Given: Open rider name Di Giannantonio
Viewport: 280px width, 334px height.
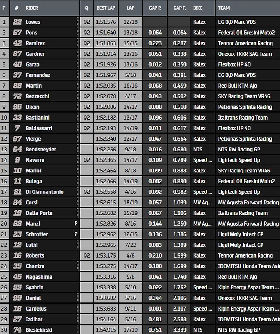Looking at the screenshot, I should [x=44, y=192].
